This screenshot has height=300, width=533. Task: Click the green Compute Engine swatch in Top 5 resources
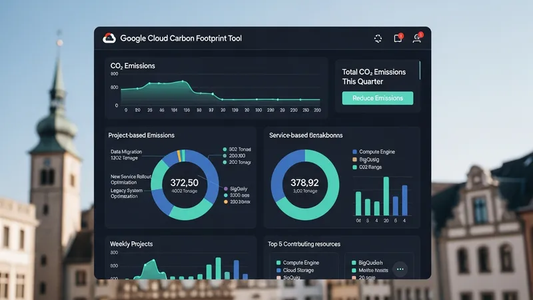point(278,263)
